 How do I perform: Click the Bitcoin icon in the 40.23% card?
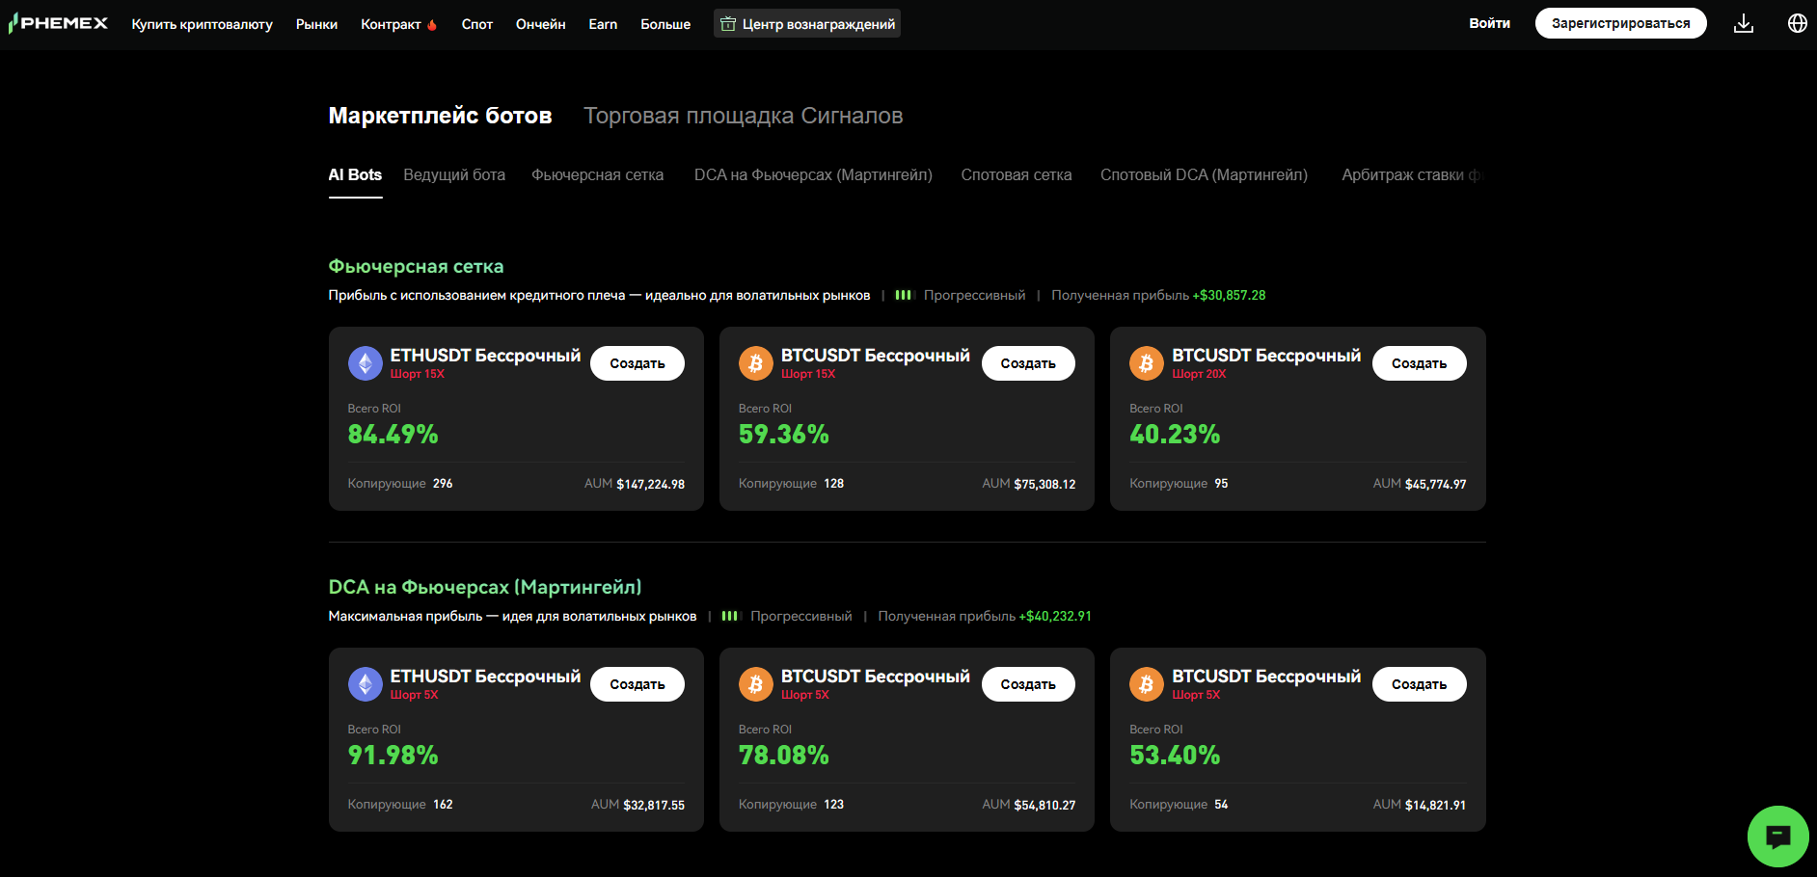click(1146, 363)
